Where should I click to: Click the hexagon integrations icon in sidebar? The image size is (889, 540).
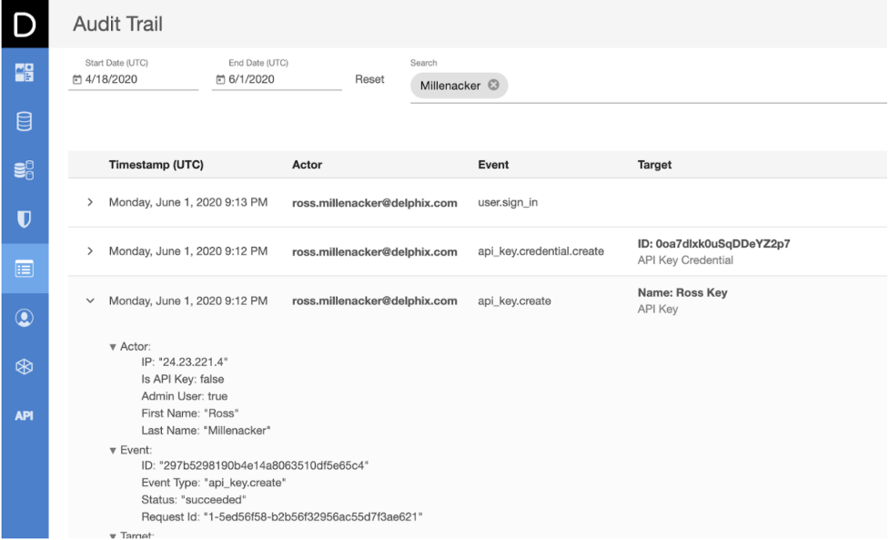25,366
